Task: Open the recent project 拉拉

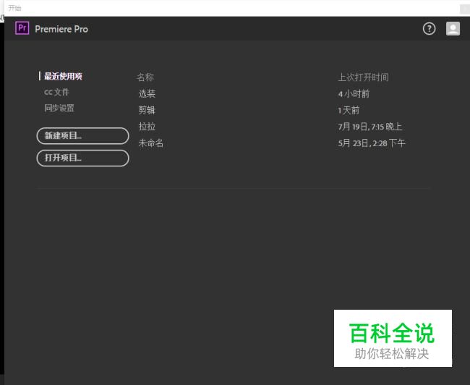Action: coord(147,127)
